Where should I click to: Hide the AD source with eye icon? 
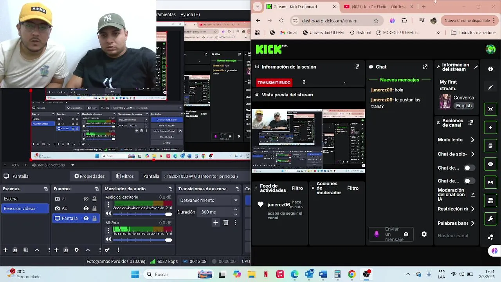(x=86, y=208)
